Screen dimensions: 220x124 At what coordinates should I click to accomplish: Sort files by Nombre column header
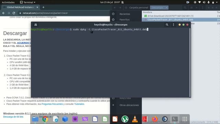pos(147,12)
